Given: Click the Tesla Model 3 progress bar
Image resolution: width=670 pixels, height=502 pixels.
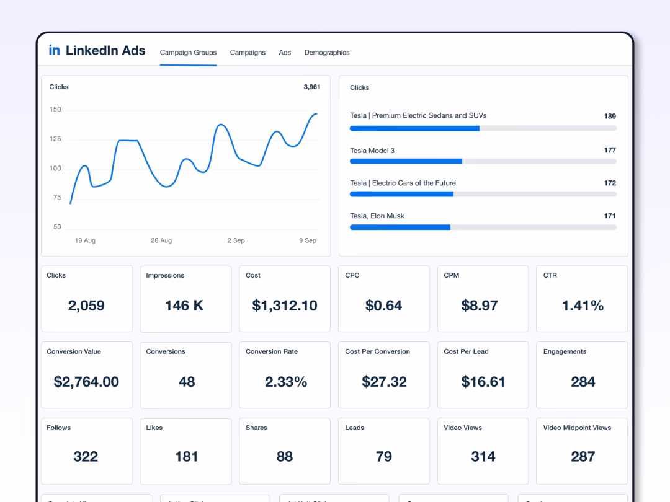Looking at the screenshot, I should (483, 161).
